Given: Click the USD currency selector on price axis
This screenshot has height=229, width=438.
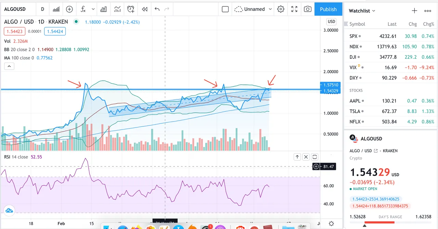Looking at the screenshot, I should tap(331, 22).
